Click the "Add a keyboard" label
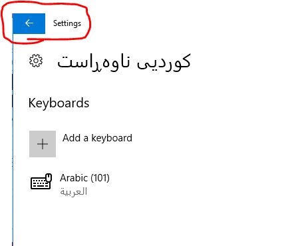The width and height of the screenshot is (286, 246). pyautogui.click(x=97, y=138)
